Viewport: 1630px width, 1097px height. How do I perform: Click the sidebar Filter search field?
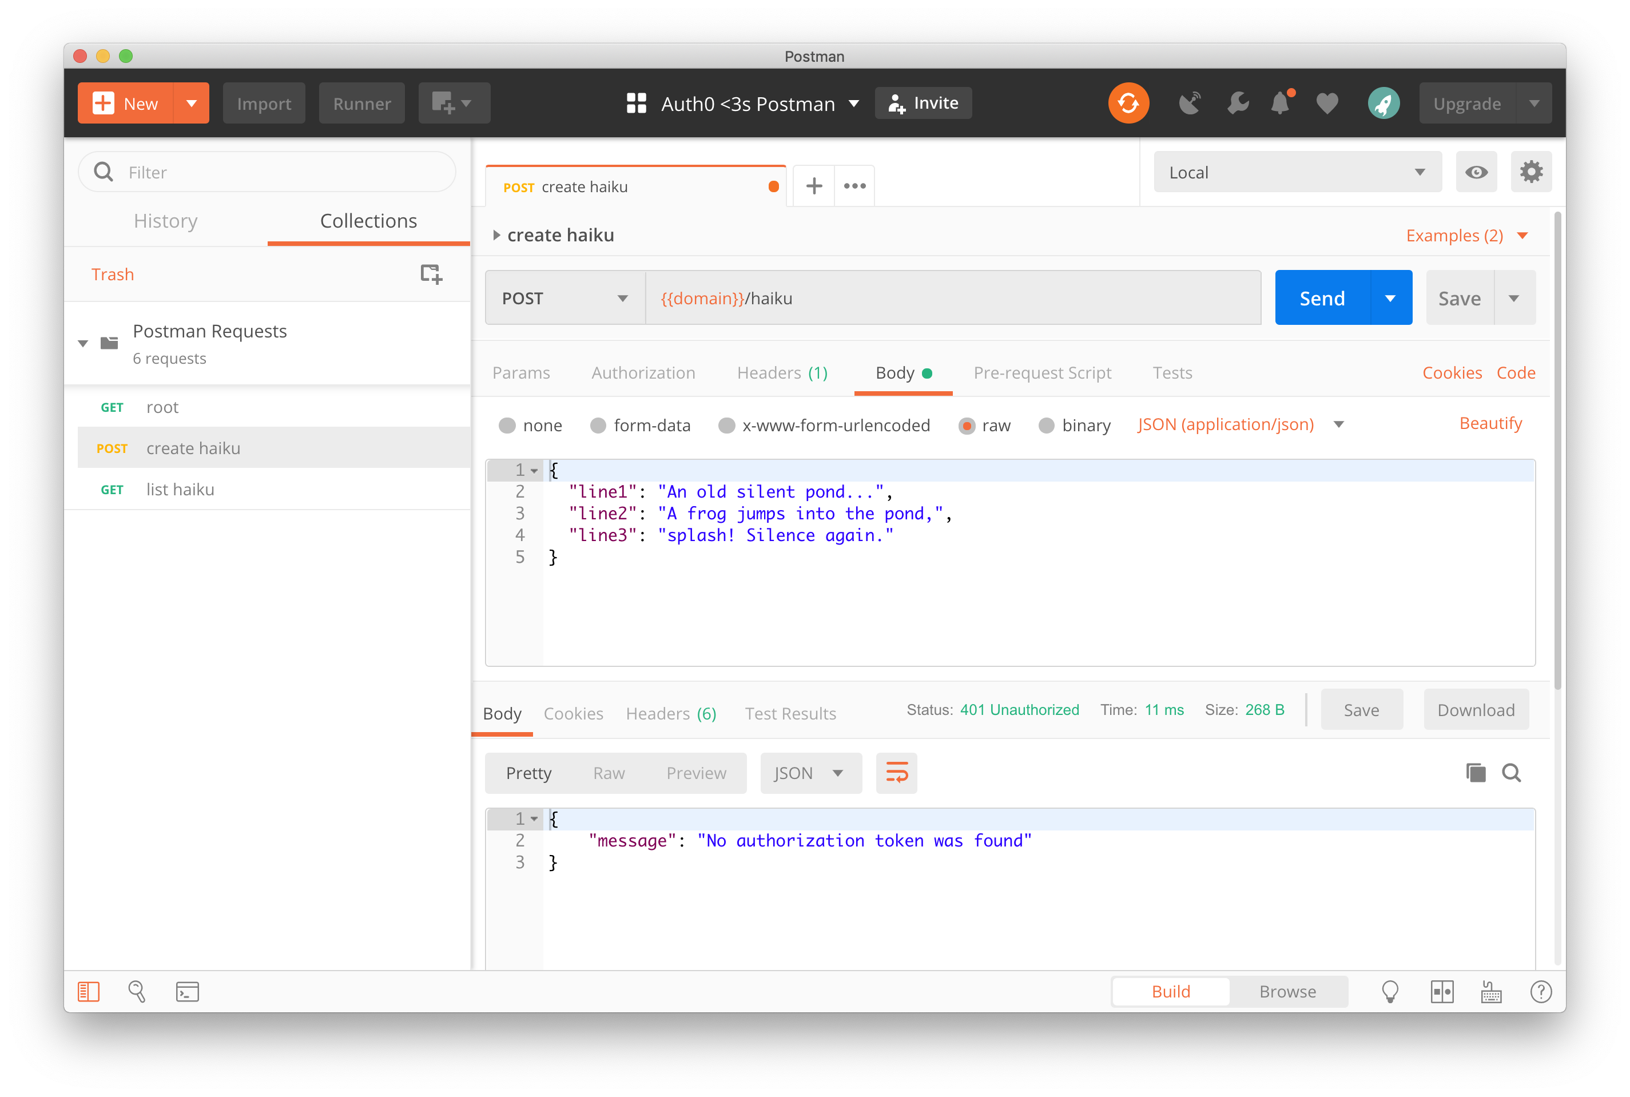pos(280,172)
